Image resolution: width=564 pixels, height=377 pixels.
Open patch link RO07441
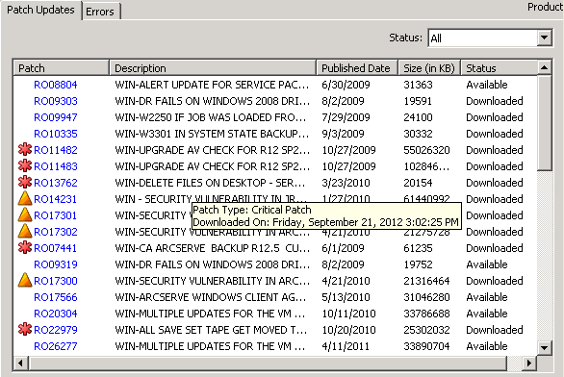tap(56, 248)
